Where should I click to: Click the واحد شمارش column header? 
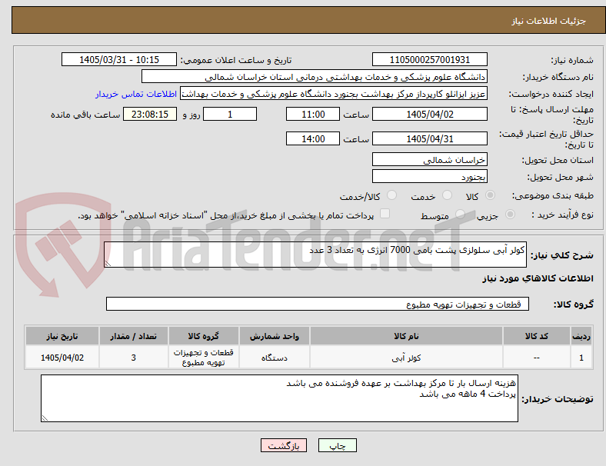tap(275, 336)
